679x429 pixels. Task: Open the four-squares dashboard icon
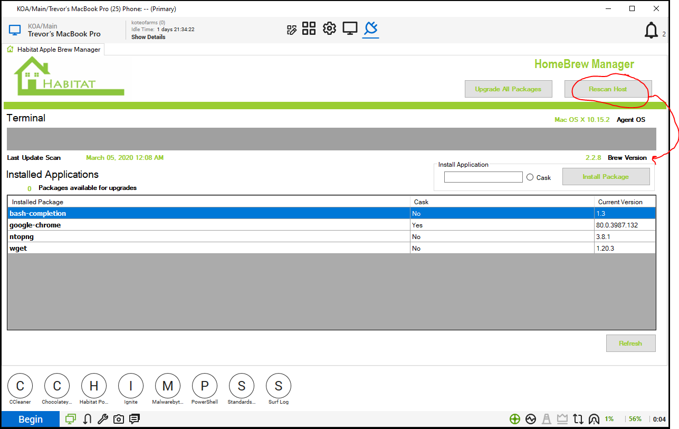(309, 28)
